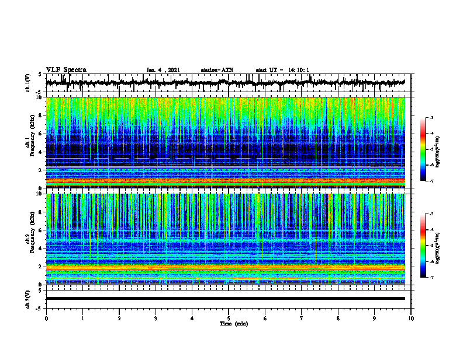Select the ch.1 "Frequency (kHz)" axis label

point(32,136)
